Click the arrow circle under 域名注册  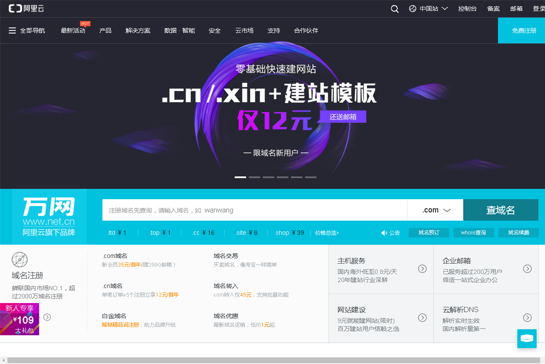47,317
